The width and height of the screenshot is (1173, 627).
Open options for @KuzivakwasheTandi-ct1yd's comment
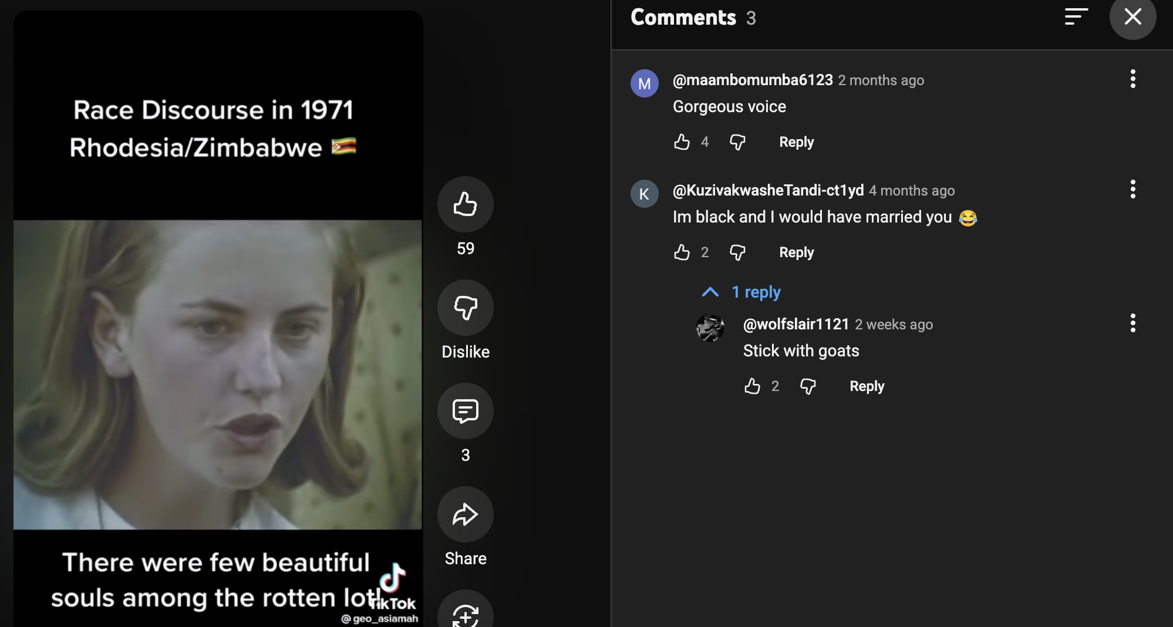point(1133,189)
